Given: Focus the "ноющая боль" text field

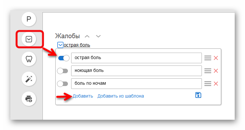Looking at the screenshot, I should [137, 71].
